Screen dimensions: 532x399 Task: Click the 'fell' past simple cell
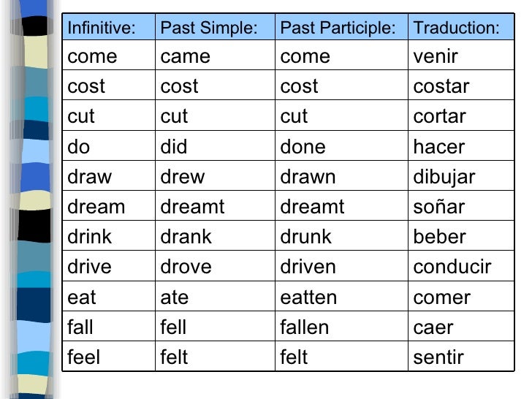point(215,326)
